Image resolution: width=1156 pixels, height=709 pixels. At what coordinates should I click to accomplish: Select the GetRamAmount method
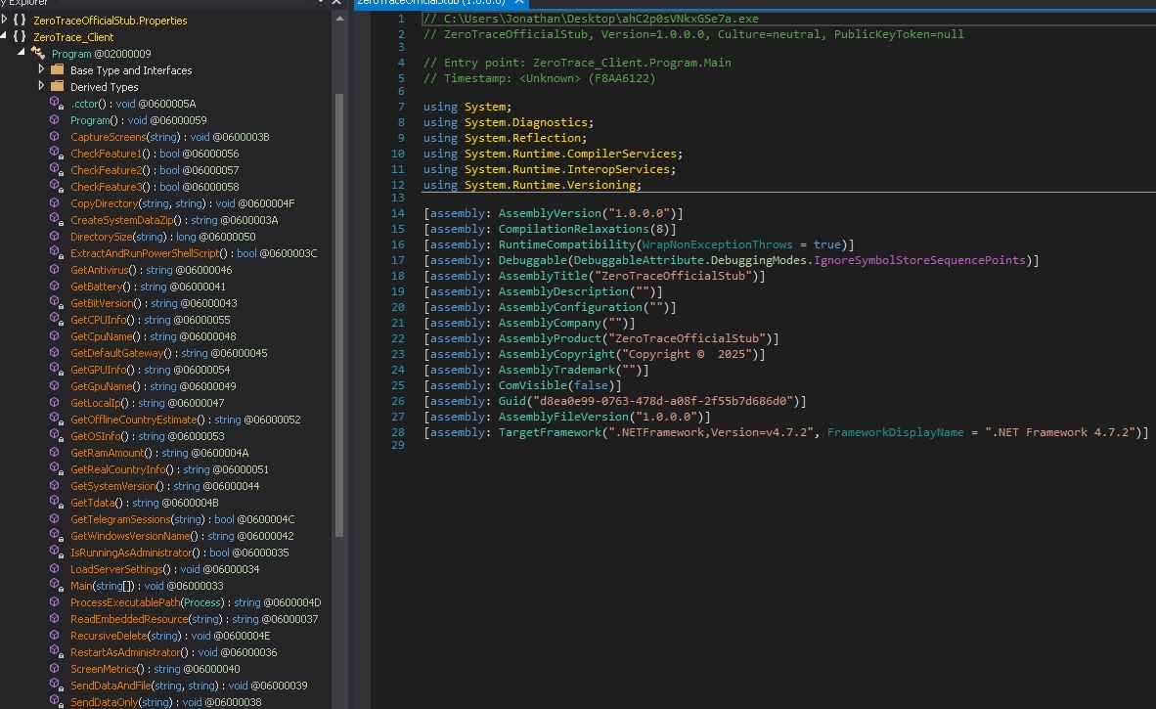(x=159, y=453)
